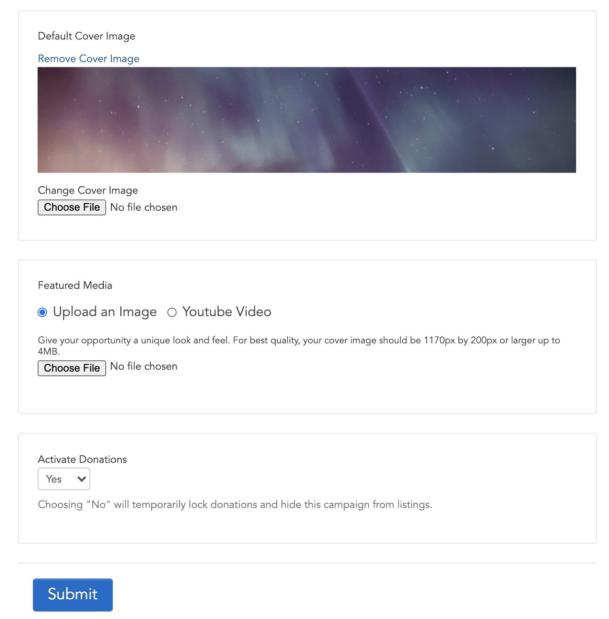
Task: Click the Remove Cover Image link
Action: [x=88, y=59]
